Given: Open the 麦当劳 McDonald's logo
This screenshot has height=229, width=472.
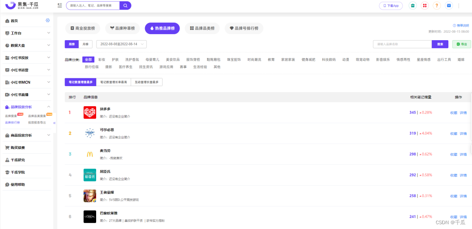Looking at the screenshot, I should 90,154.
